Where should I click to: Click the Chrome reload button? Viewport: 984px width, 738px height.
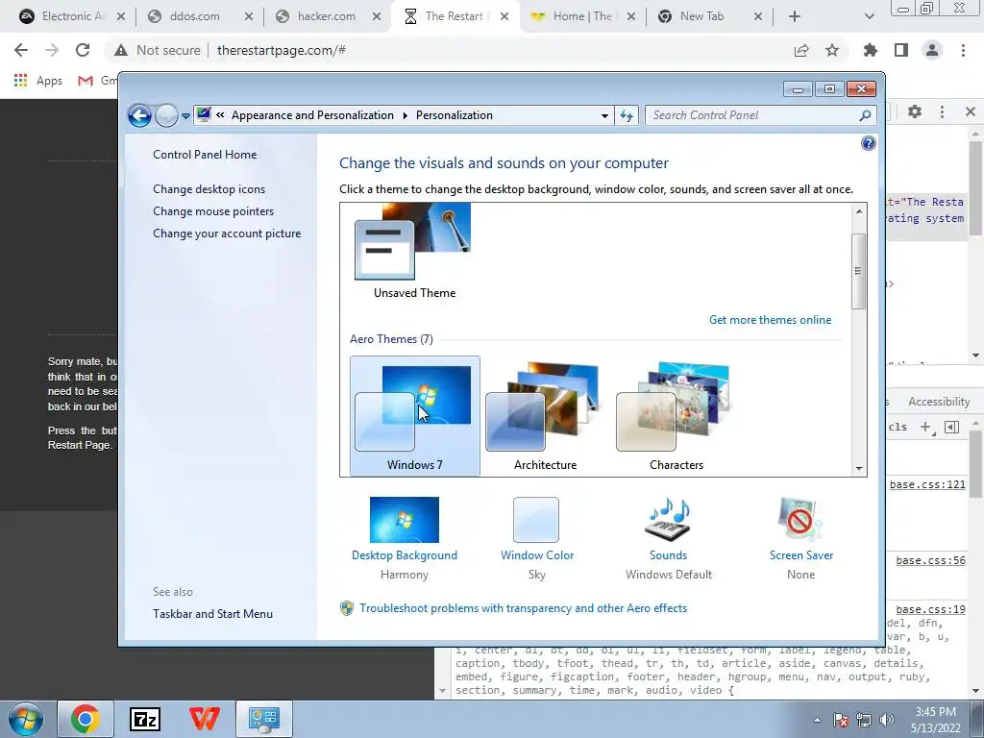point(83,50)
